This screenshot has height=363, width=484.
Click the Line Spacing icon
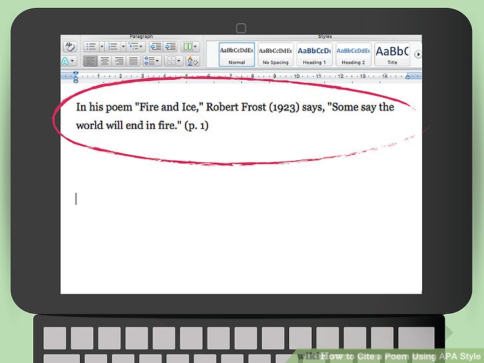[150, 60]
